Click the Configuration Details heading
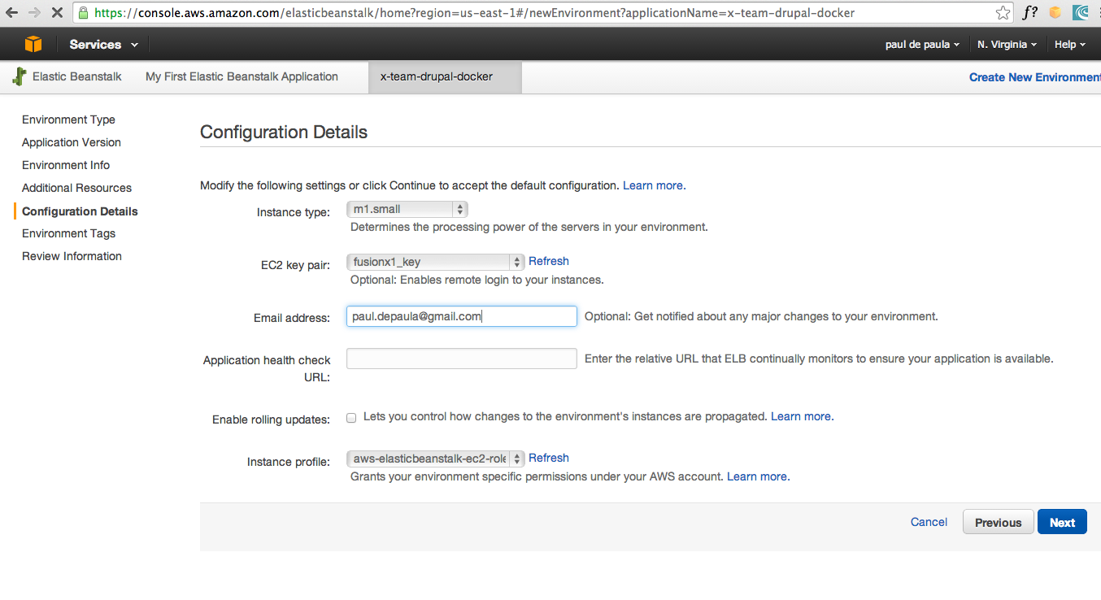 [x=284, y=132]
